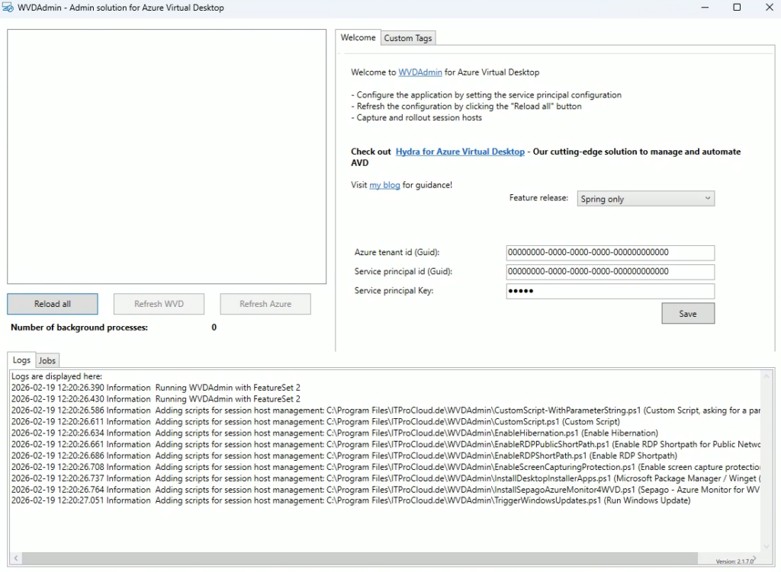Close the WVDAdmin application window

(x=768, y=8)
